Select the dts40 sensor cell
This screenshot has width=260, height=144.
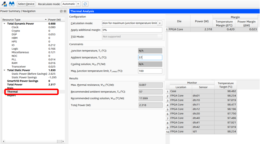203,118
